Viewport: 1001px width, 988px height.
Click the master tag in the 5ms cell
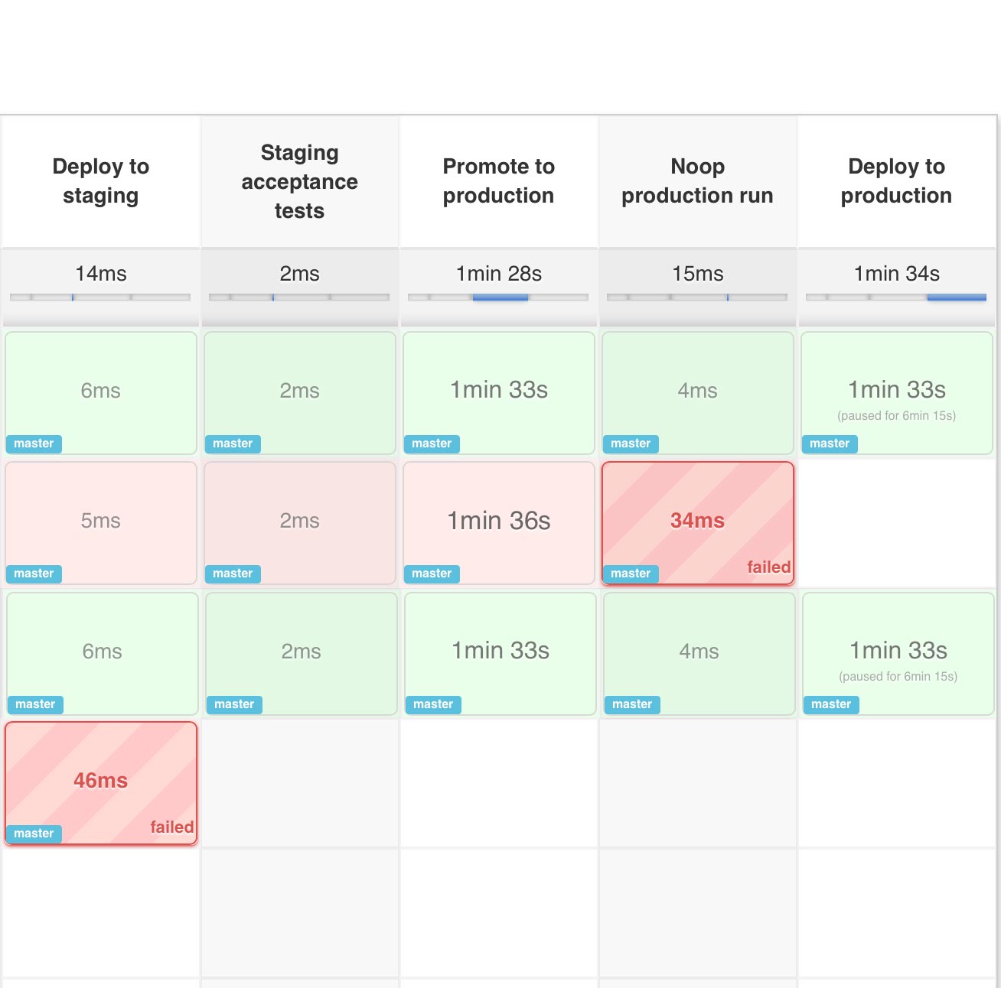click(x=34, y=574)
